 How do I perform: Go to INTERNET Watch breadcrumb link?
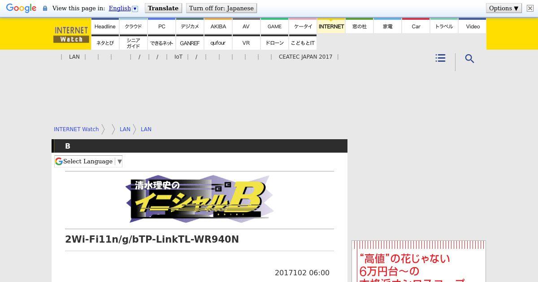[76, 129]
